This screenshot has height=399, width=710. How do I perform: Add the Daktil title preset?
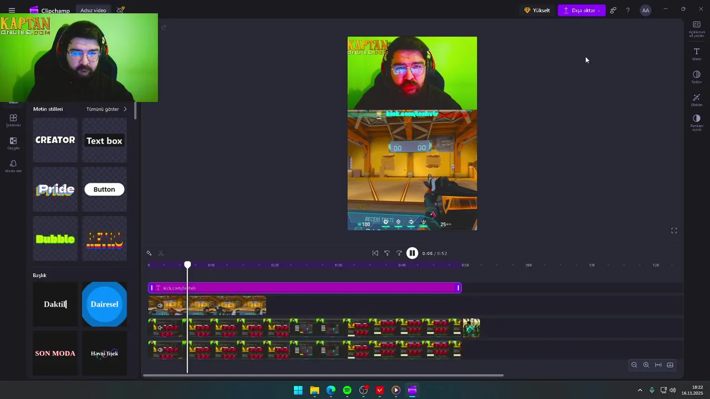click(x=55, y=304)
